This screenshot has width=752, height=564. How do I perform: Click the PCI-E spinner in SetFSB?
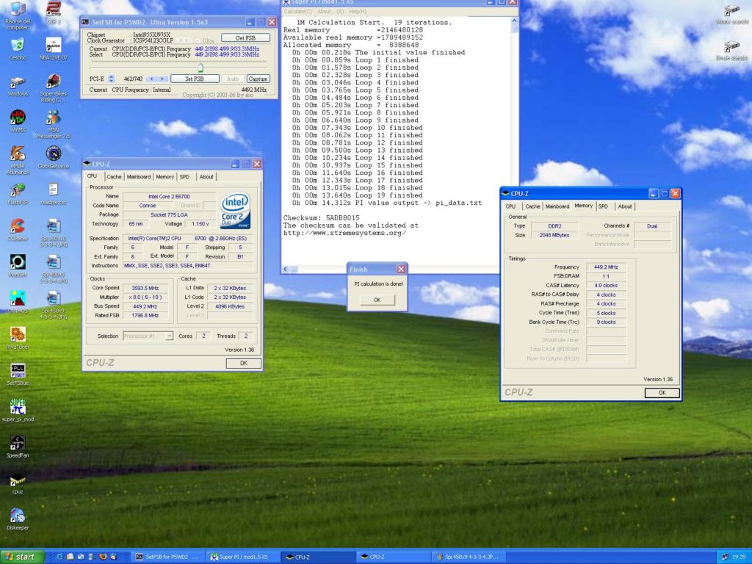112,79
